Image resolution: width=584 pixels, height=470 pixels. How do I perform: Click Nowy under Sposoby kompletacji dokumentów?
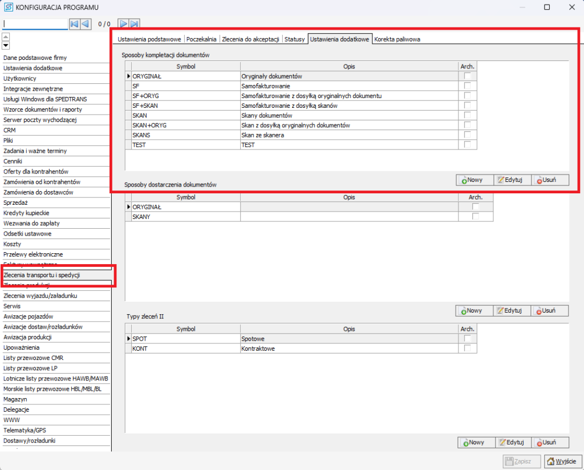(x=475, y=180)
